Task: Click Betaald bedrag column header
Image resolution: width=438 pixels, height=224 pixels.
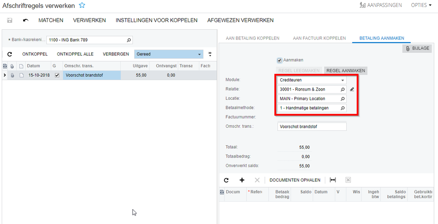Action: (x=280, y=194)
